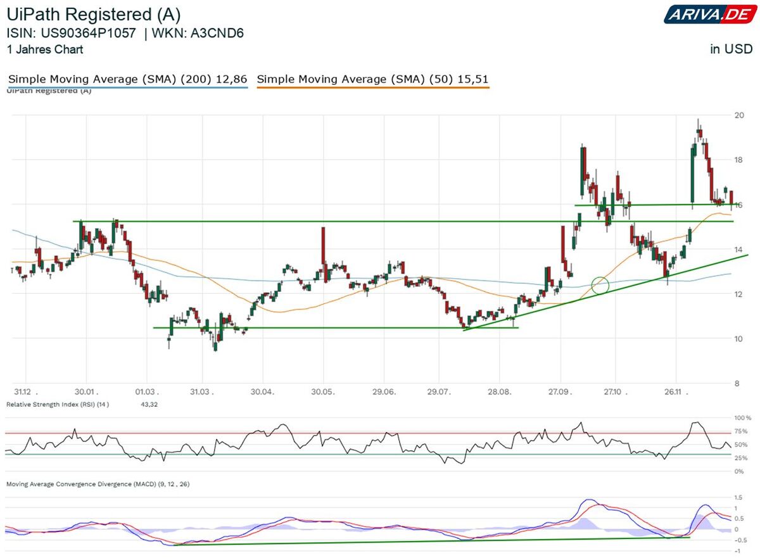
Task: Click the MACD axis label 1.5
Action: tap(738, 498)
